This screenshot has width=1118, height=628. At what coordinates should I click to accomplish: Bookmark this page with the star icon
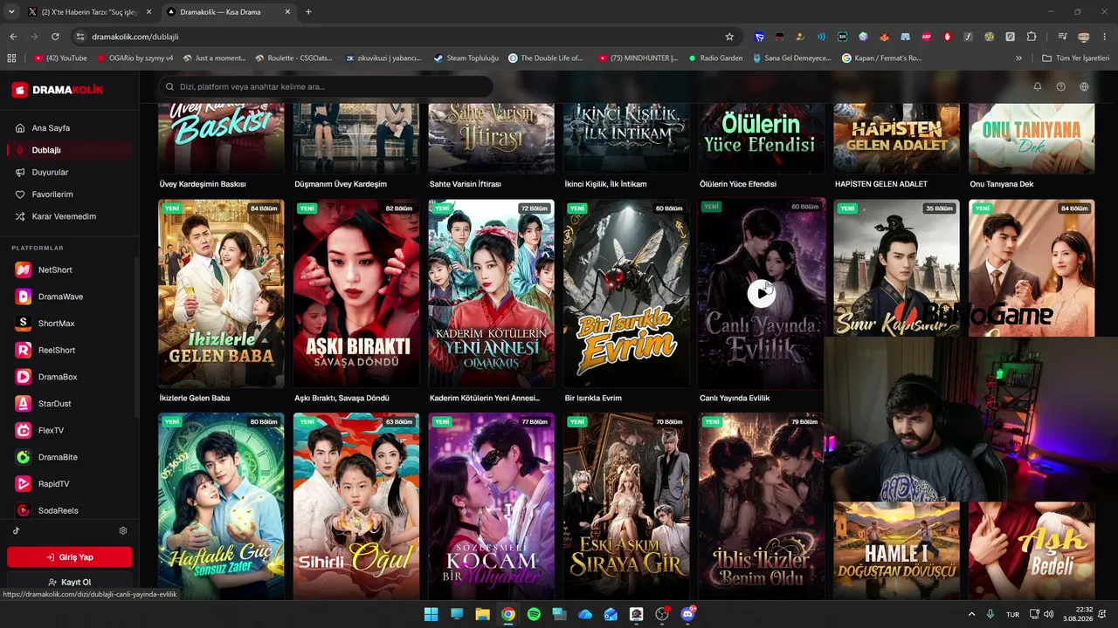coord(729,37)
